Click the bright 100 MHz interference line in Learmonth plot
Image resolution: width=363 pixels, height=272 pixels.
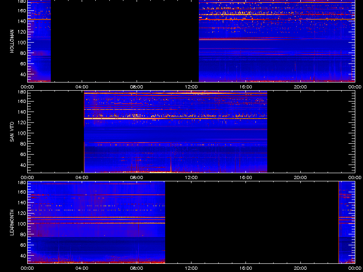(x=96, y=223)
